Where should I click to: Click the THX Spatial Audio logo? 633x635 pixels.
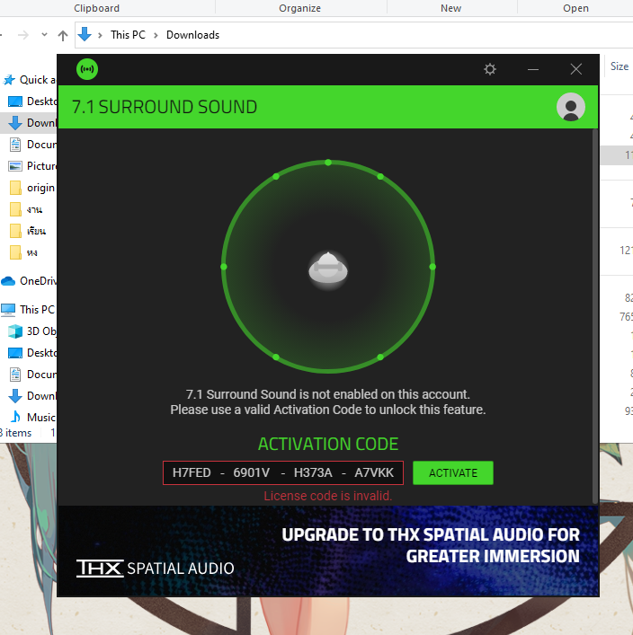point(155,569)
